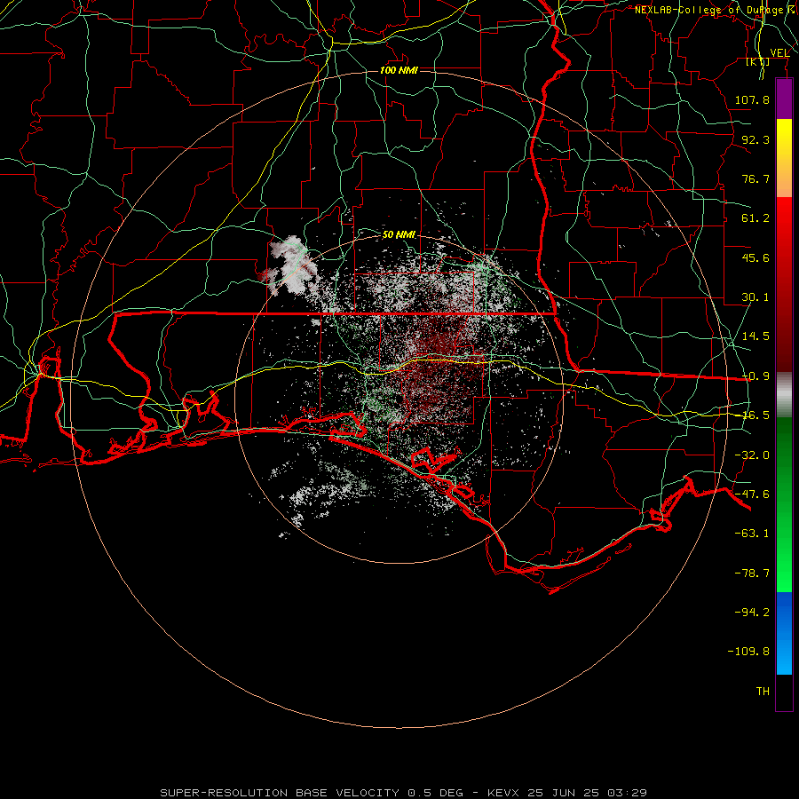Click the -63.1 velocity scale label

752,534
